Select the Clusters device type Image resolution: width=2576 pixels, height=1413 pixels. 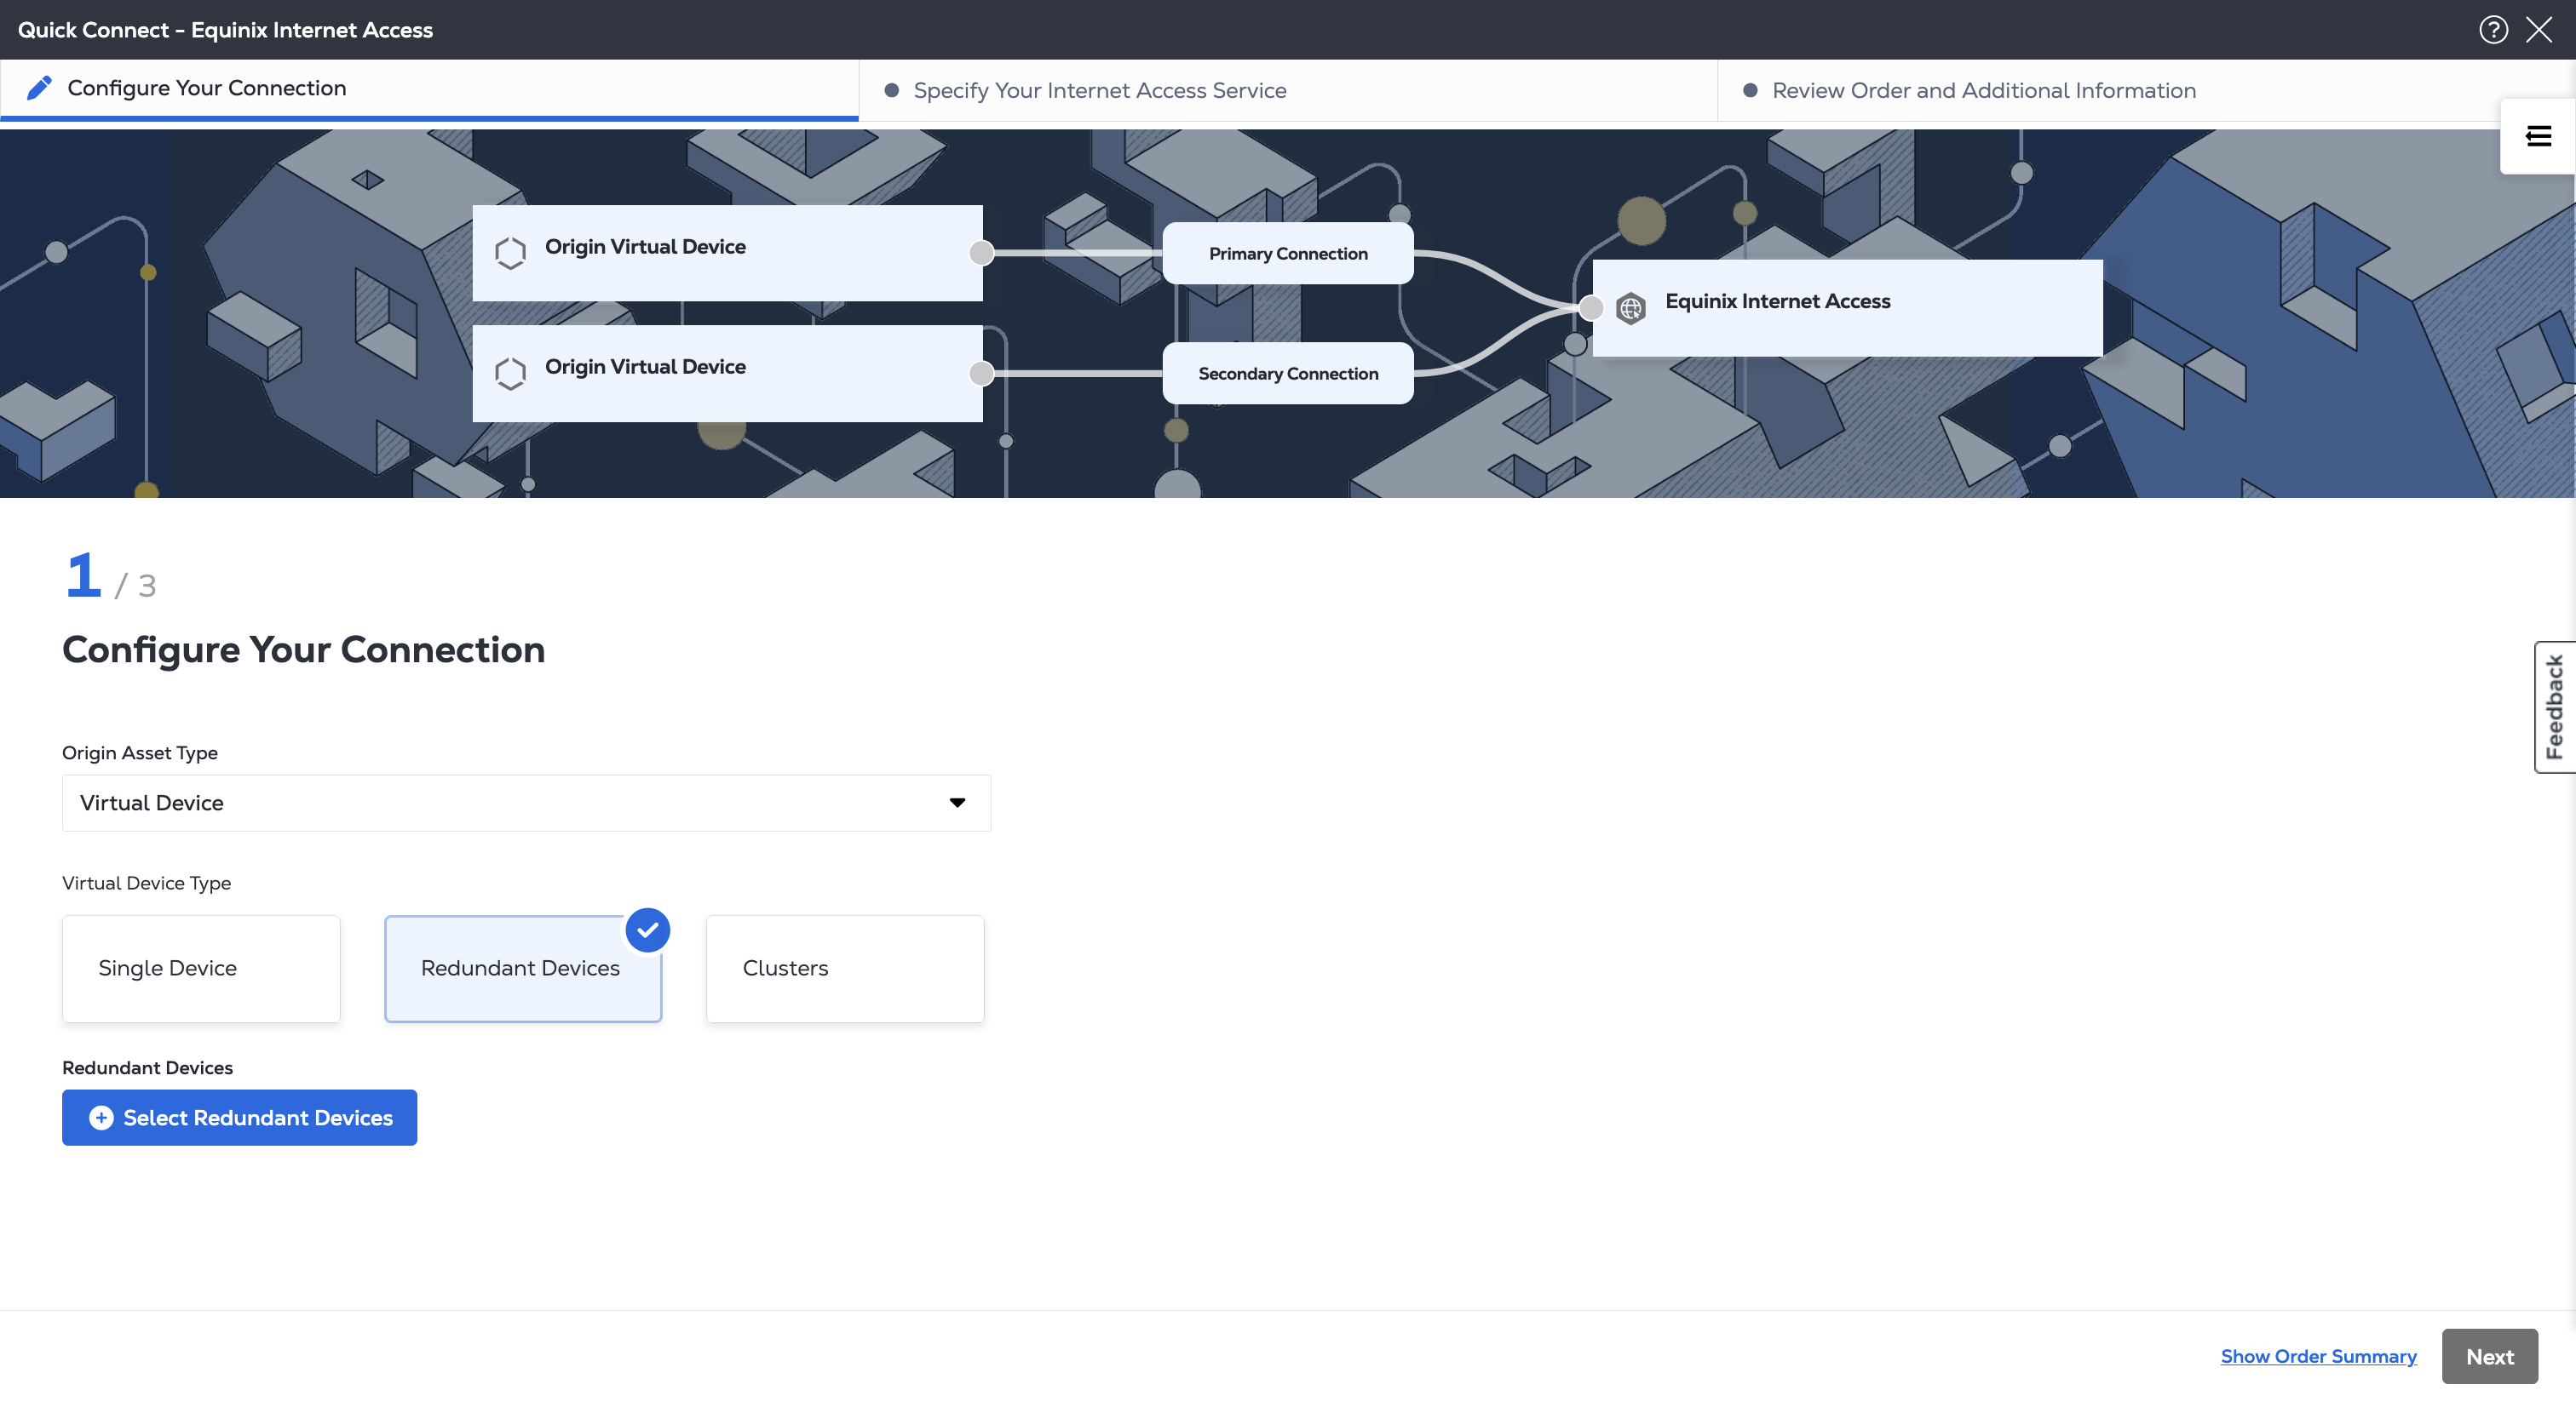(844, 969)
